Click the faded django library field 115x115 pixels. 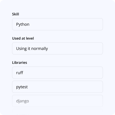tap(57, 101)
